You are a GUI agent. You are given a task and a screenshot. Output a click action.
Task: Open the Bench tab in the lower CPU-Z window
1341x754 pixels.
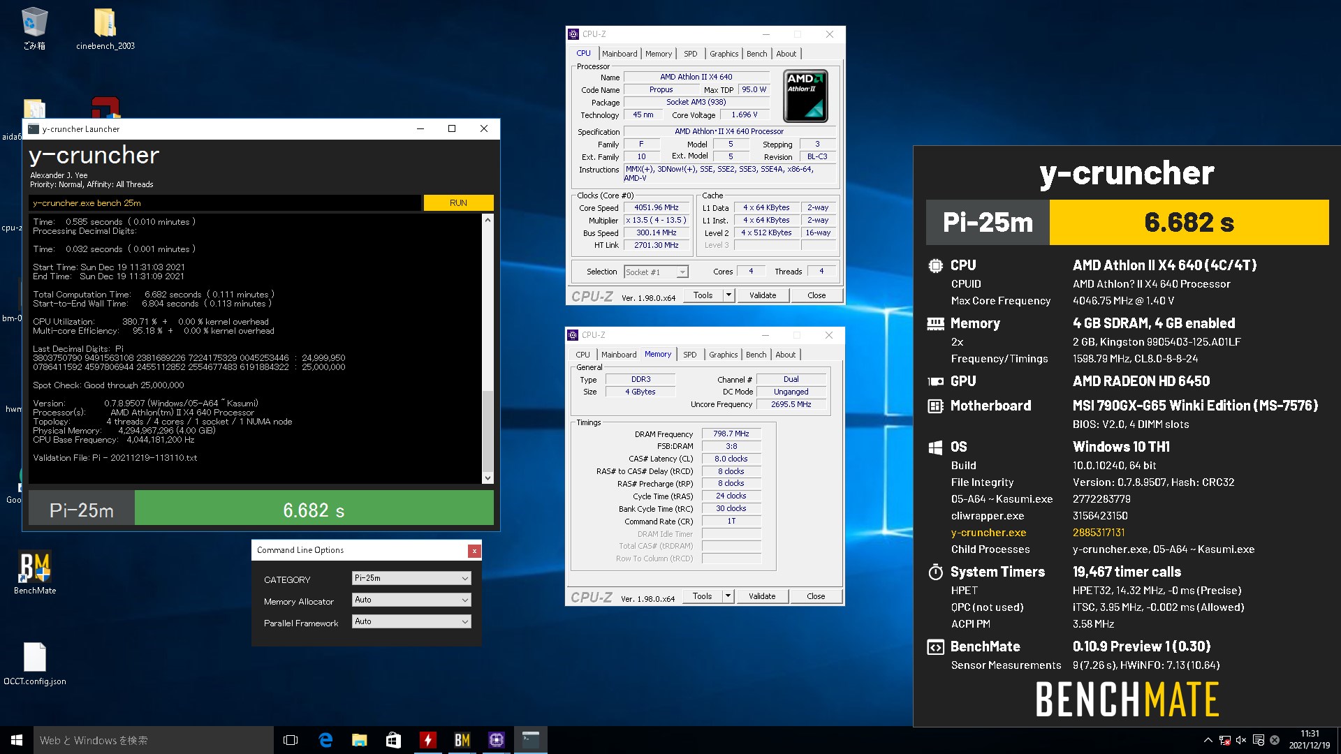coord(756,355)
